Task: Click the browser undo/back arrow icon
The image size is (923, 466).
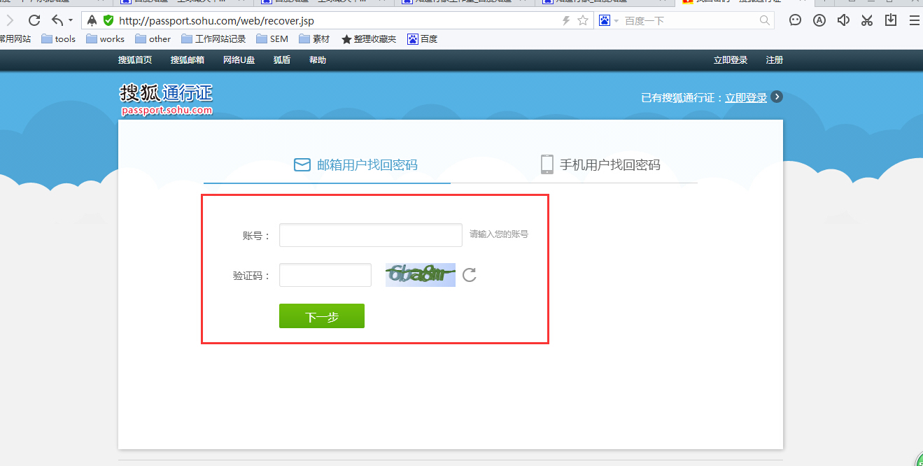Action: (x=57, y=20)
